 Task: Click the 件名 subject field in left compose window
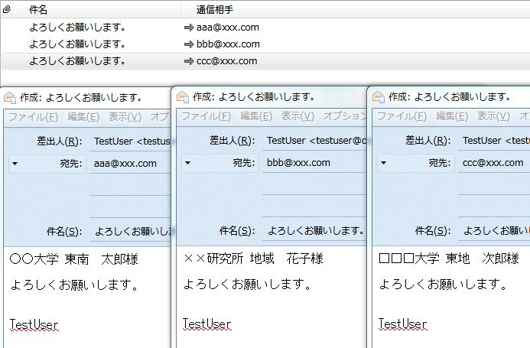coord(132,232)
